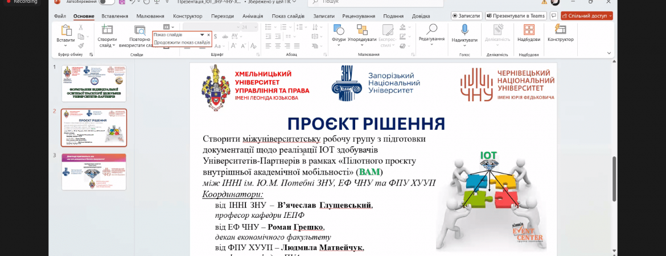Open the font name combo box
The height and width of the screenshot is (256, 666).
(x=211, y=28)
